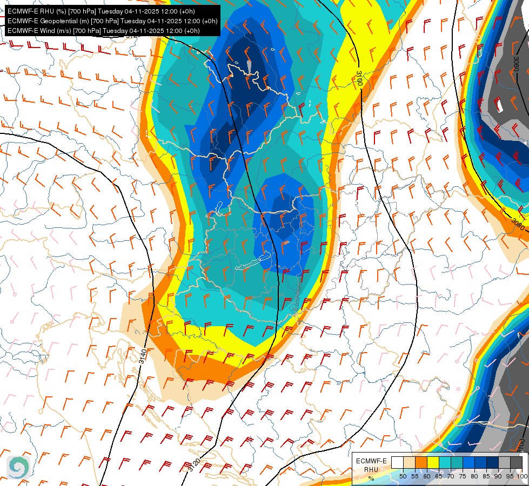The height and width of the screenshot is (486, 529).
Task: Pick the beige 50-55 legend swatch
Action: point(409,462)
